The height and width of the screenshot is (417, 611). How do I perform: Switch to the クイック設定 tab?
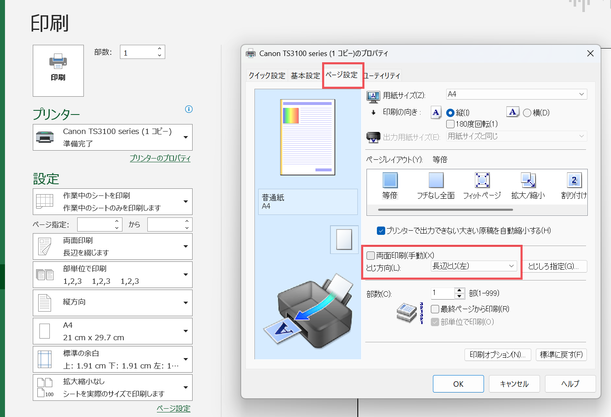[267, 76]
